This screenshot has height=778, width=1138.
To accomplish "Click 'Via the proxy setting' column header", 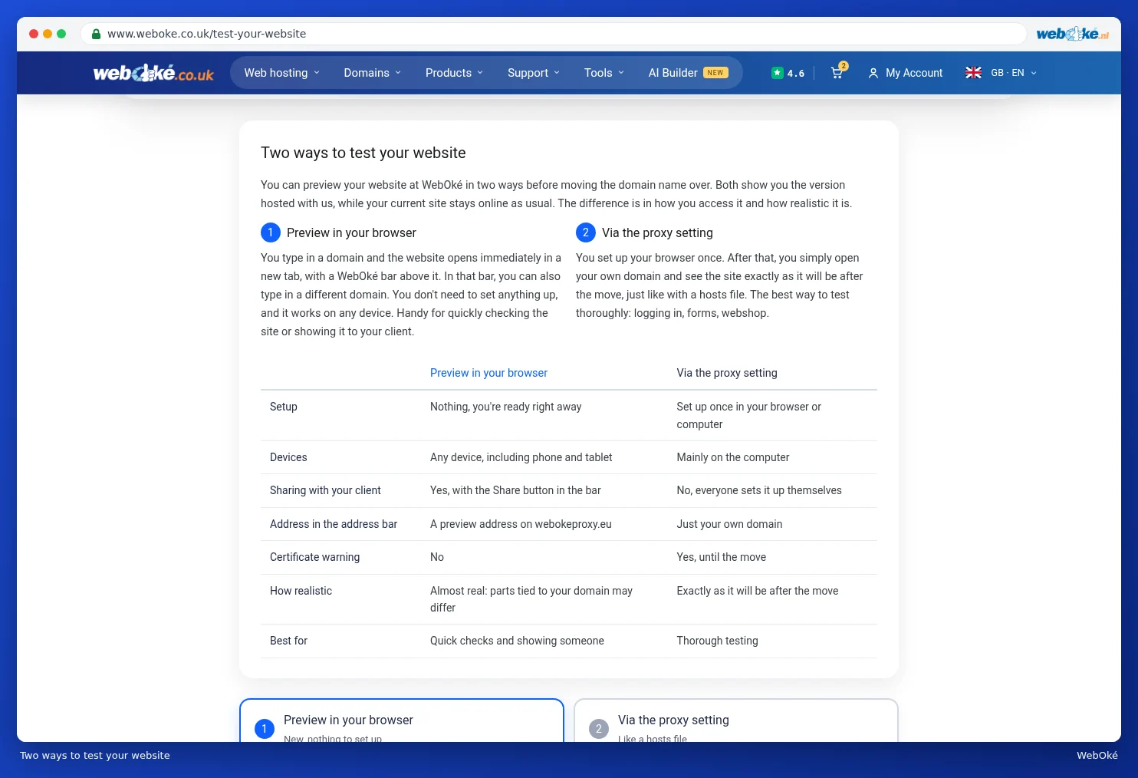I will (727, 373).
